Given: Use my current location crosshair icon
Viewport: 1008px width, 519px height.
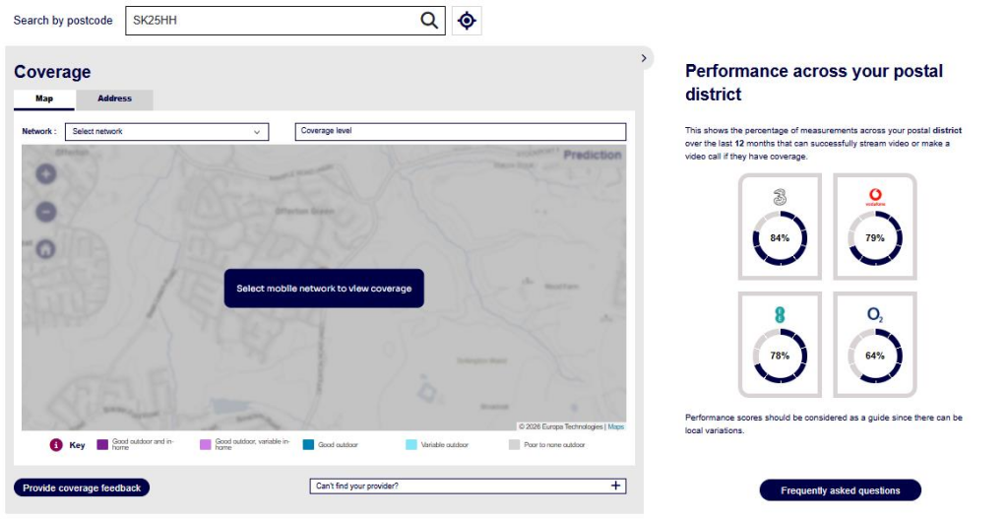Looking at the screenshot, I should pyautogui.click(x=467, y=21).
